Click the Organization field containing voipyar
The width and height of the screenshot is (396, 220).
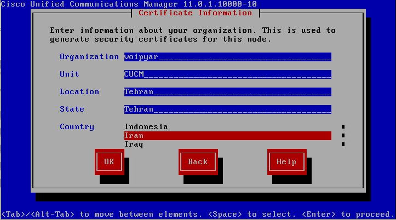(227, 57)
